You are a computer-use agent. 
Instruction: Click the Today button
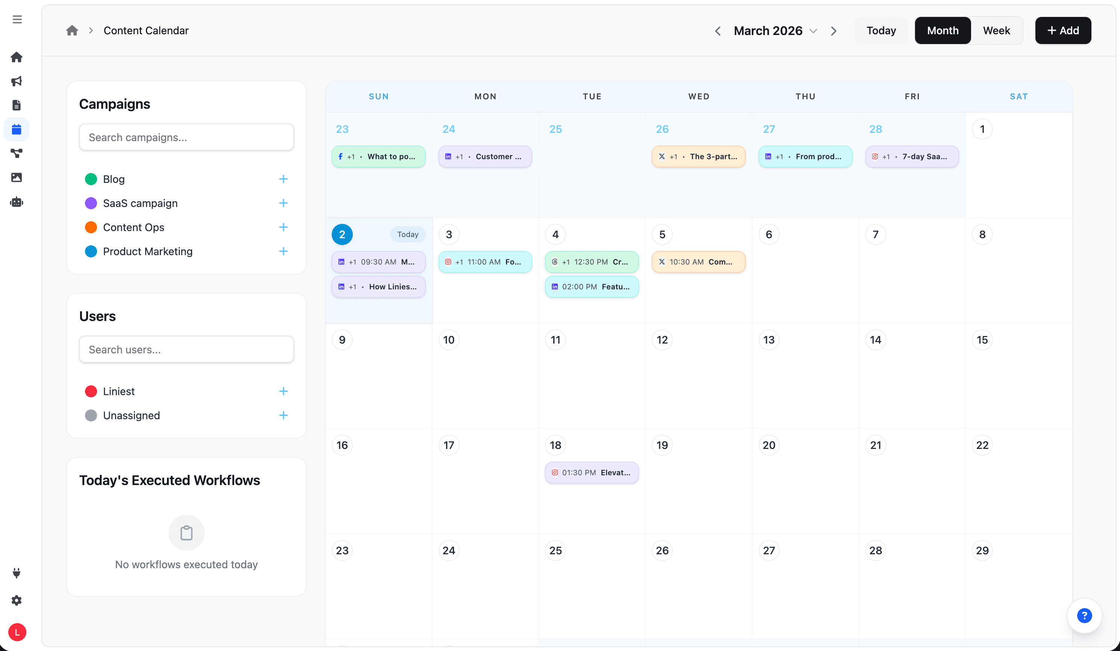tap(880, 30)
